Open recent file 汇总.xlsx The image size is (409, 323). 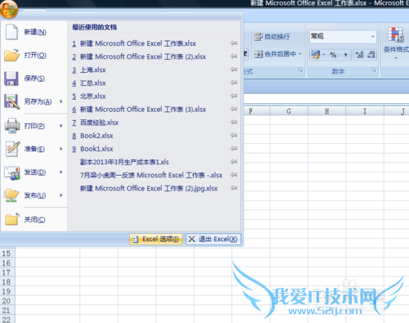point(92,83)
